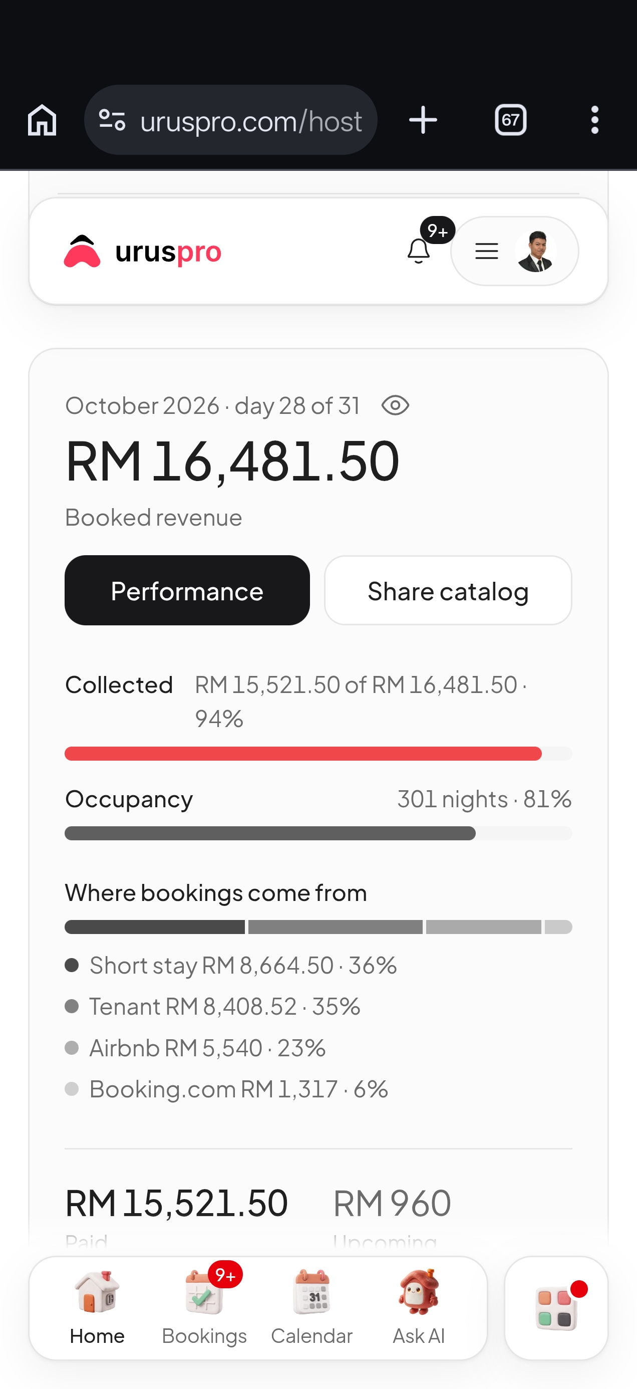The width and height of the screenshot is (637, 1389).
Task: Open the tab switcher showing 67
Action: pos(510,120)
